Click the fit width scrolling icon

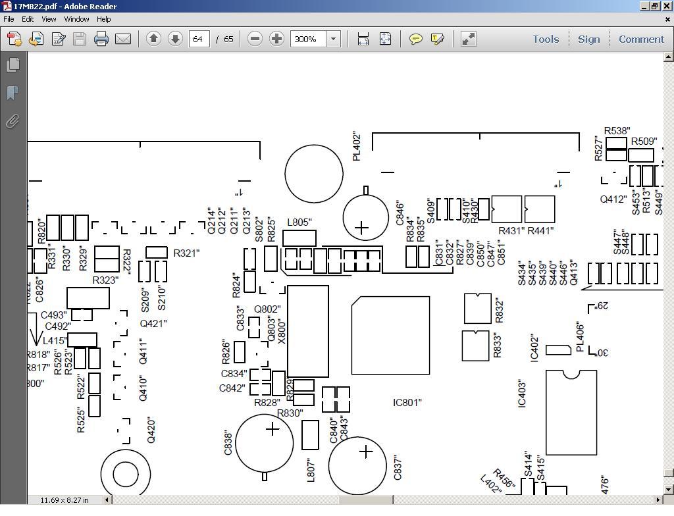[x=363, y=39]
